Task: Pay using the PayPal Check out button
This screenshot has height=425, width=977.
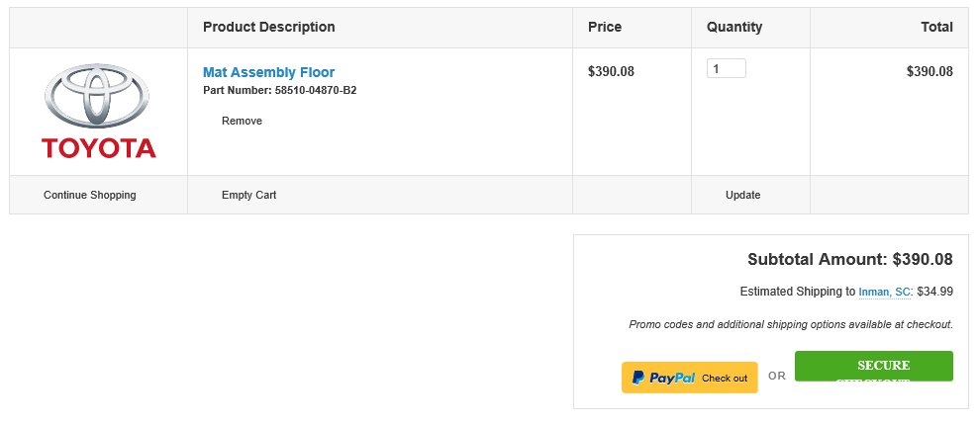Action: pos(689,378)
